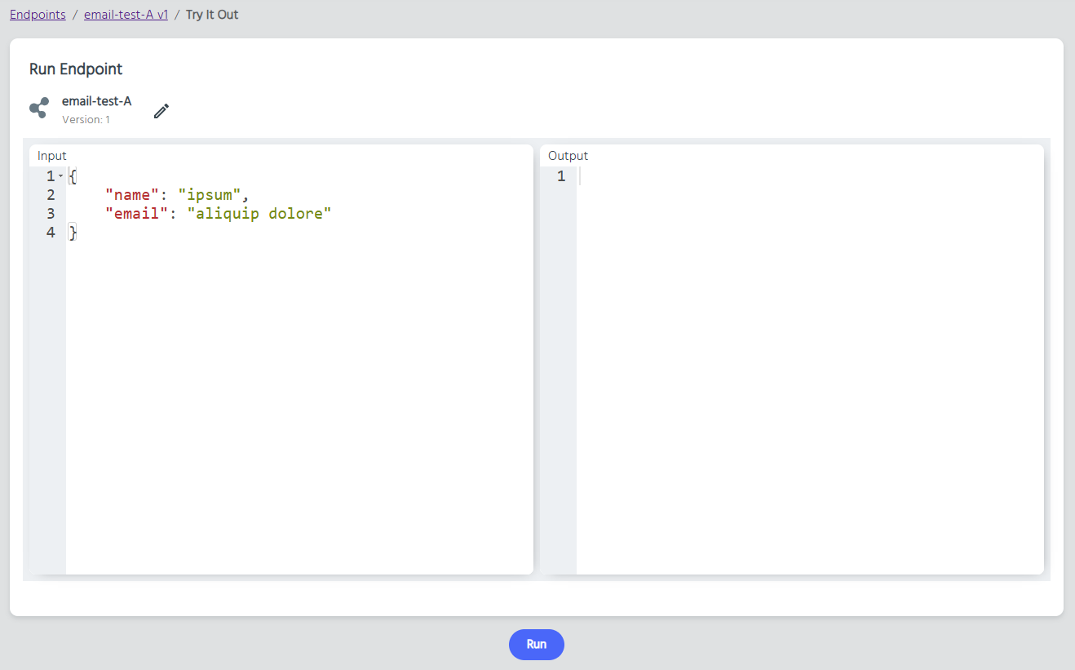
Task: Click the email-test-A endpoint name
Action: [96, 101]
